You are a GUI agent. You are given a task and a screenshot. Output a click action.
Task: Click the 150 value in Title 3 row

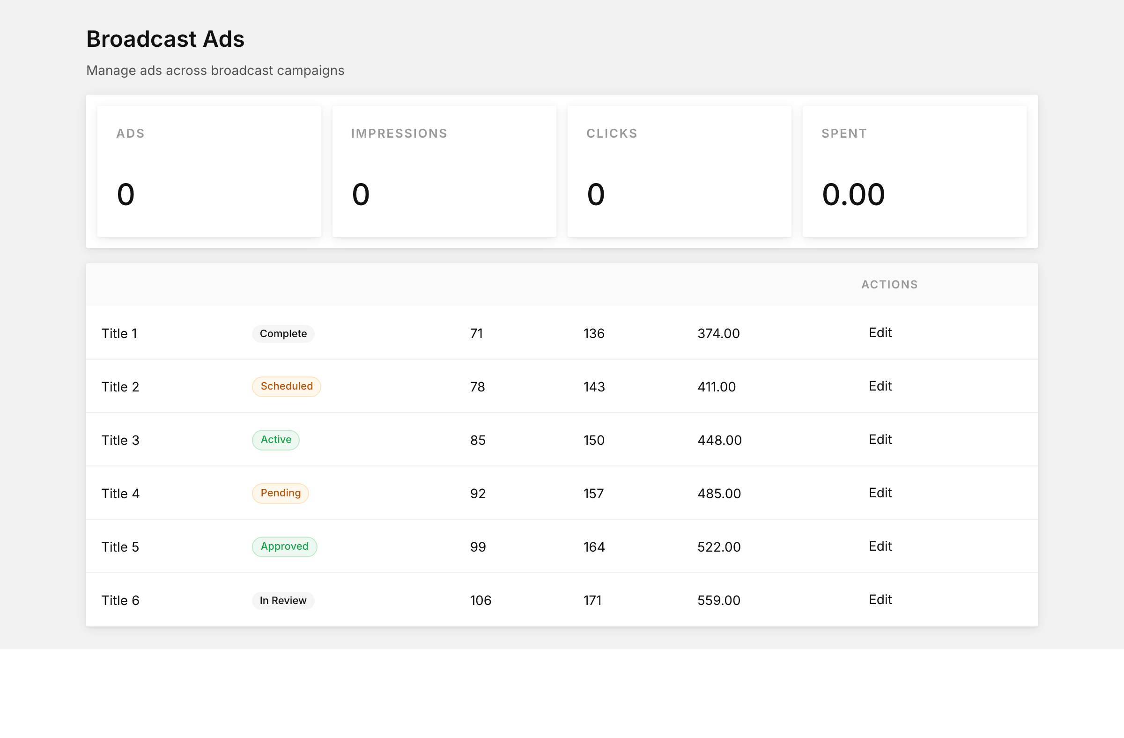click(x=594, y=440)
